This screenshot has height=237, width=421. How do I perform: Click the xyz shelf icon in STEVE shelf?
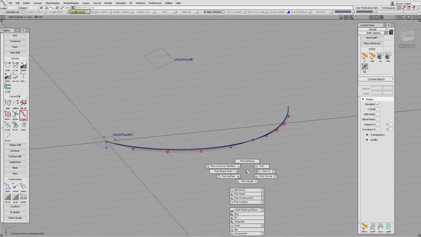click(x=380, y=57)
